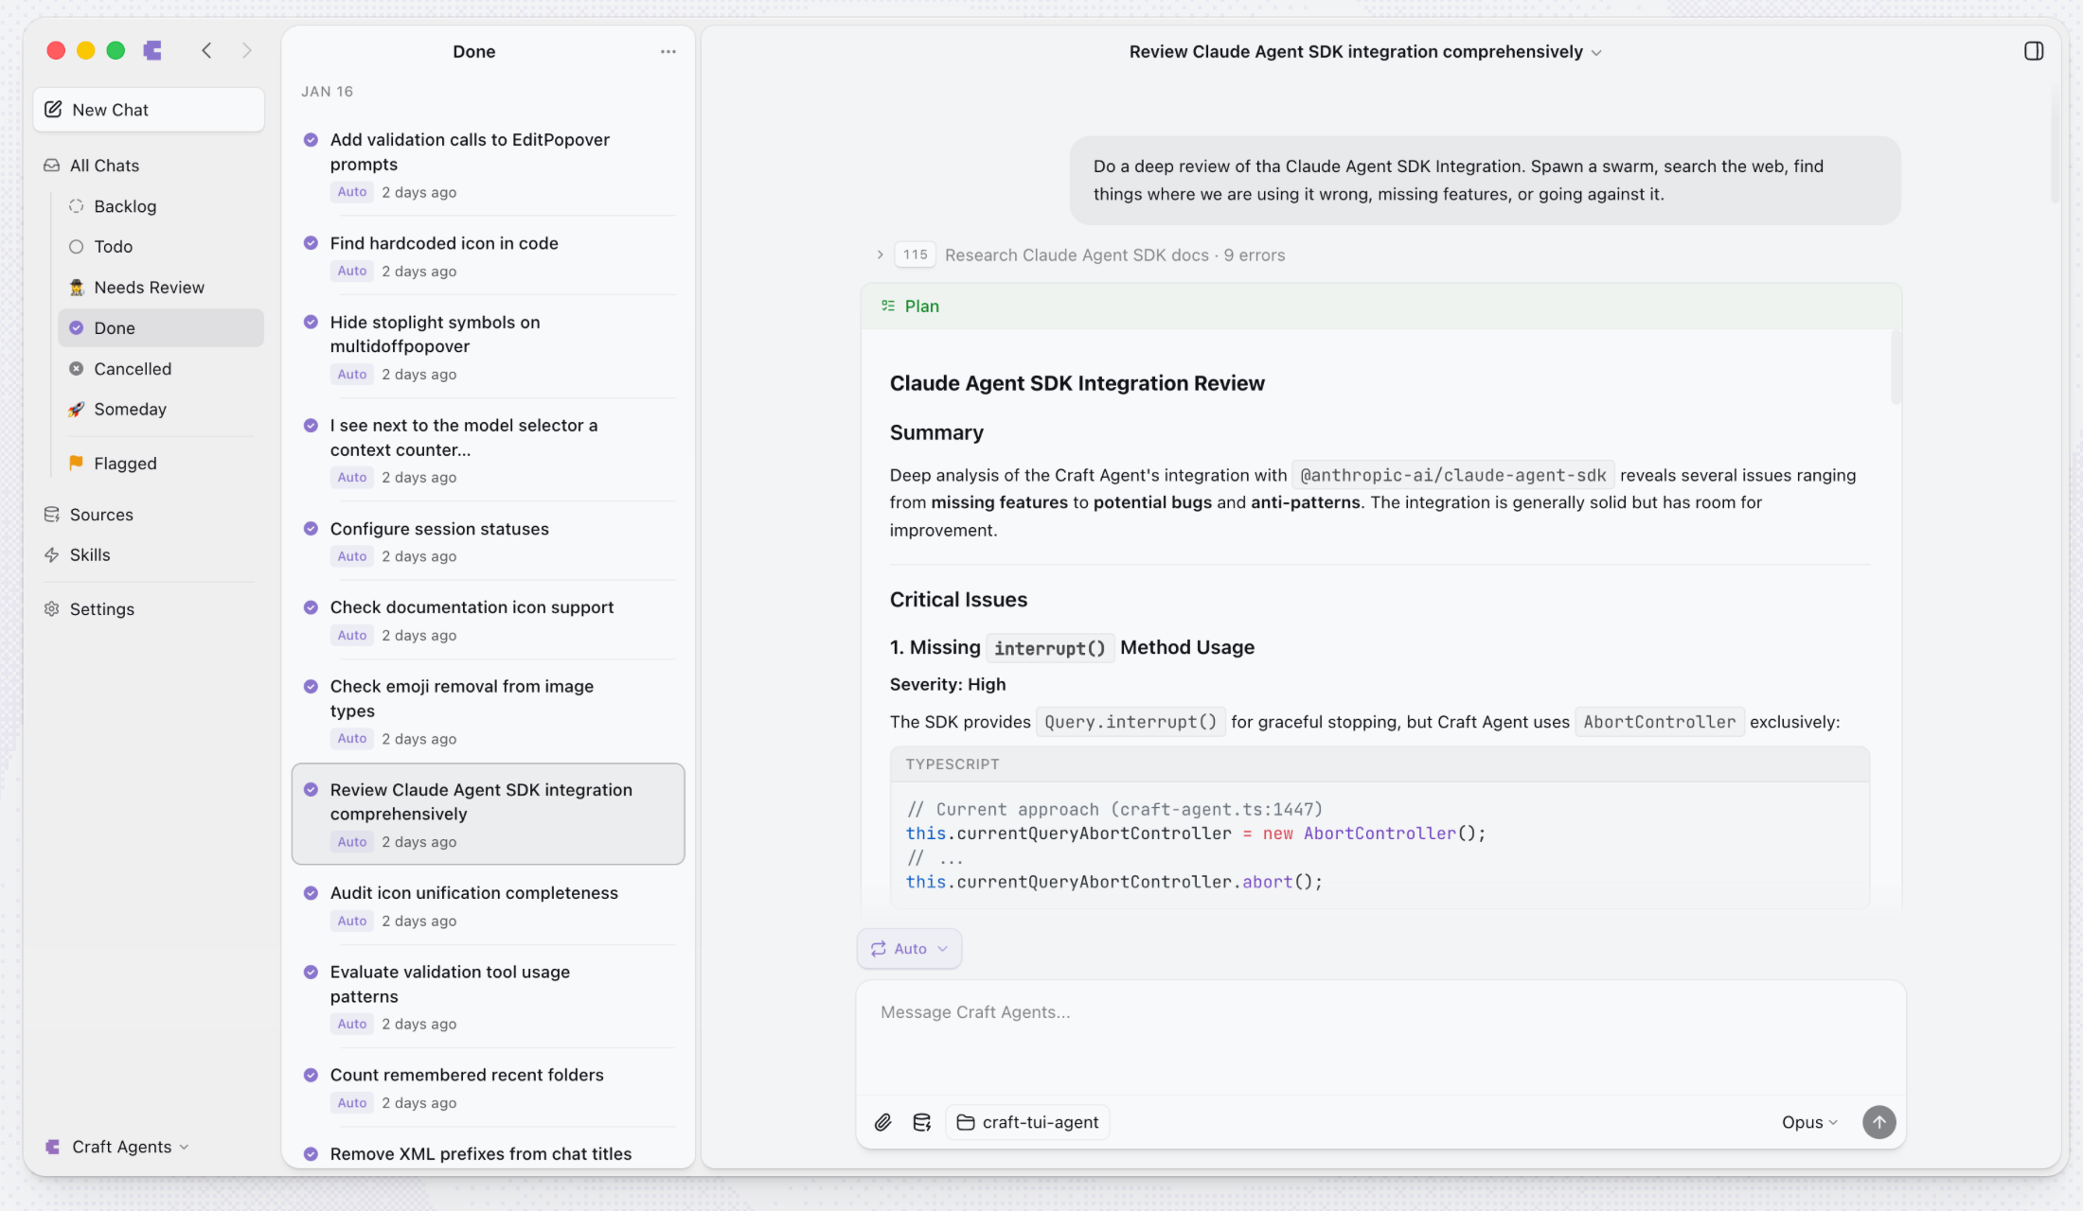Image resolution: width=2083 pixels, height=1211 pixels.
Task: Open the craft-tui-agent folder button
Action: point(1028,1122)
